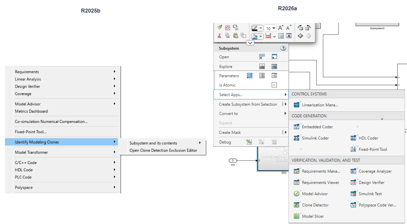The height and width of the screenshot is (224, 407).
Task: Click the first Explore icon
Action: 262,66
